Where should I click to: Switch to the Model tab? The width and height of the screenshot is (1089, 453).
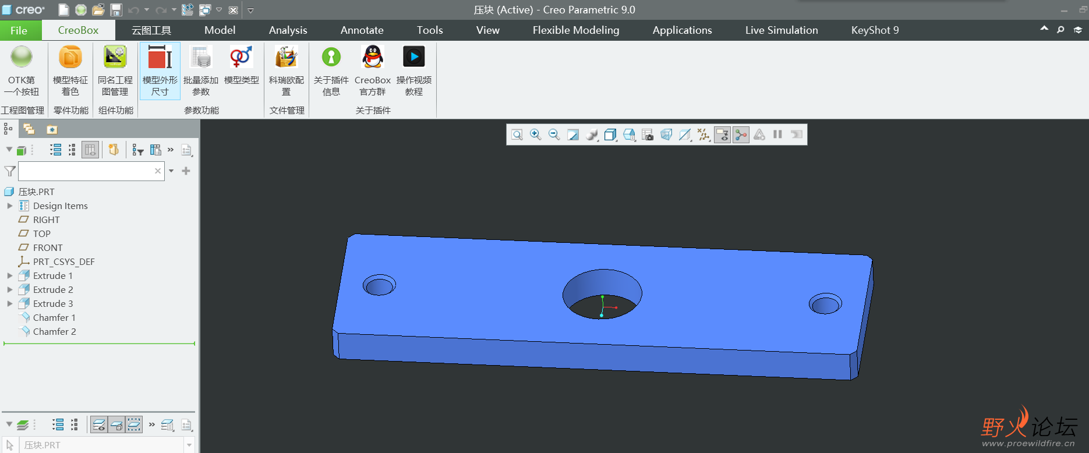tap(220, 30)
